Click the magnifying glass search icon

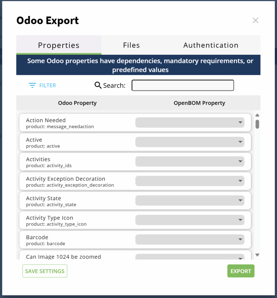[x=98, y=85]
